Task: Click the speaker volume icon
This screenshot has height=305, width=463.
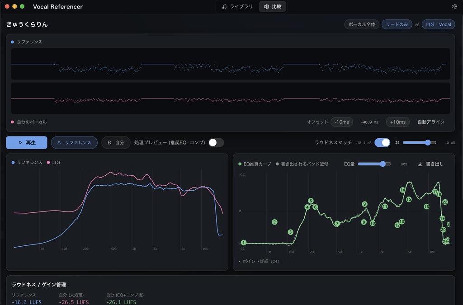Action: [x=397, y=143]
